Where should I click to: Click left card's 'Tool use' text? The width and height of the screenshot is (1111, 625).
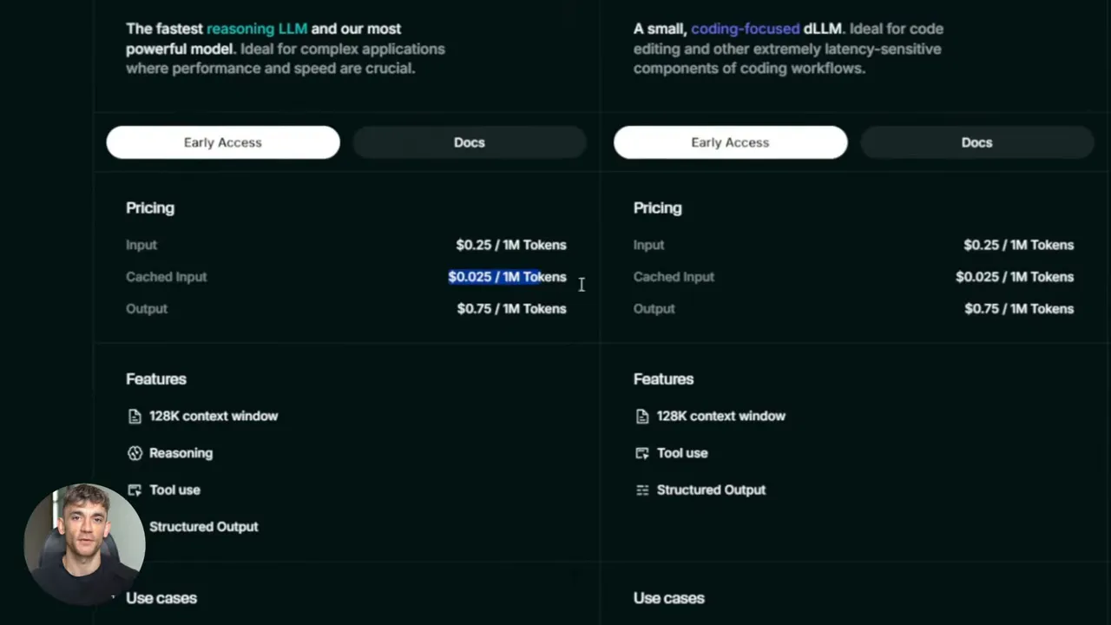pos(174,490)
